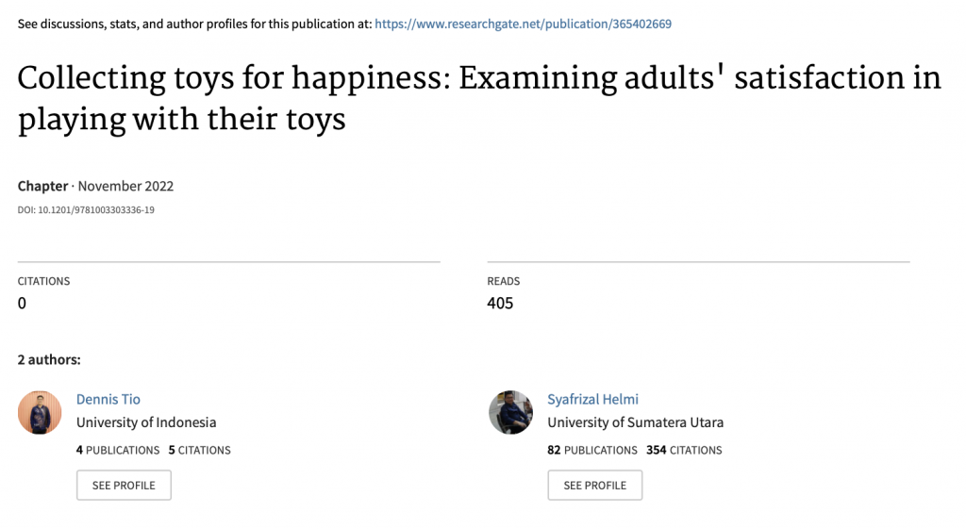
Task: Click Dennis Tio's 4 PUBLICATIONS stat
Action: click(x=118, y=450)
